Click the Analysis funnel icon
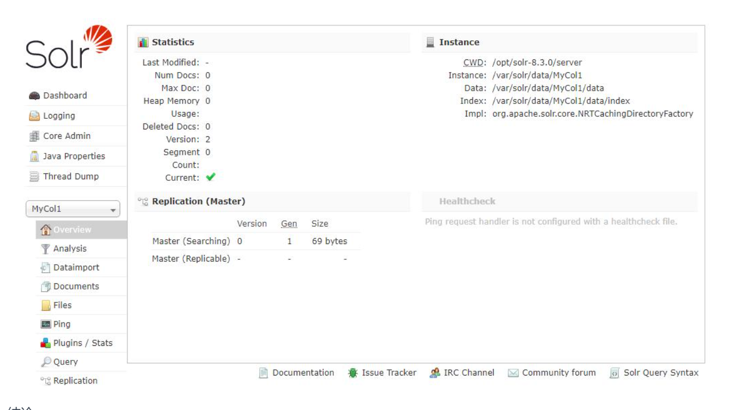The width and height of the screenshot is (733, 410). coord(46,249)
